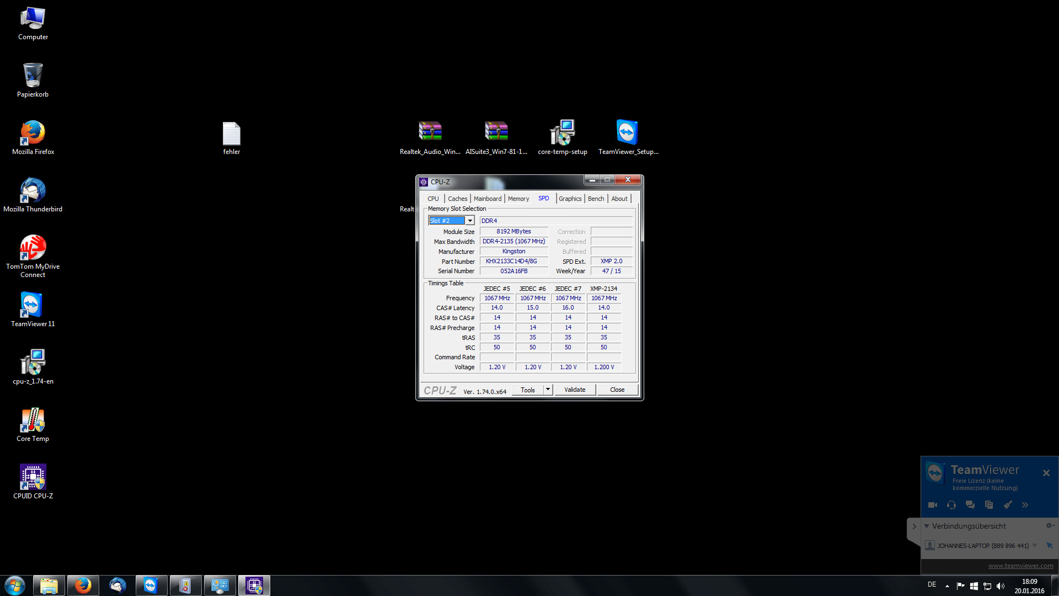
Task: Click the TeamViewer headset audio icon
Action: pos(951,505)
